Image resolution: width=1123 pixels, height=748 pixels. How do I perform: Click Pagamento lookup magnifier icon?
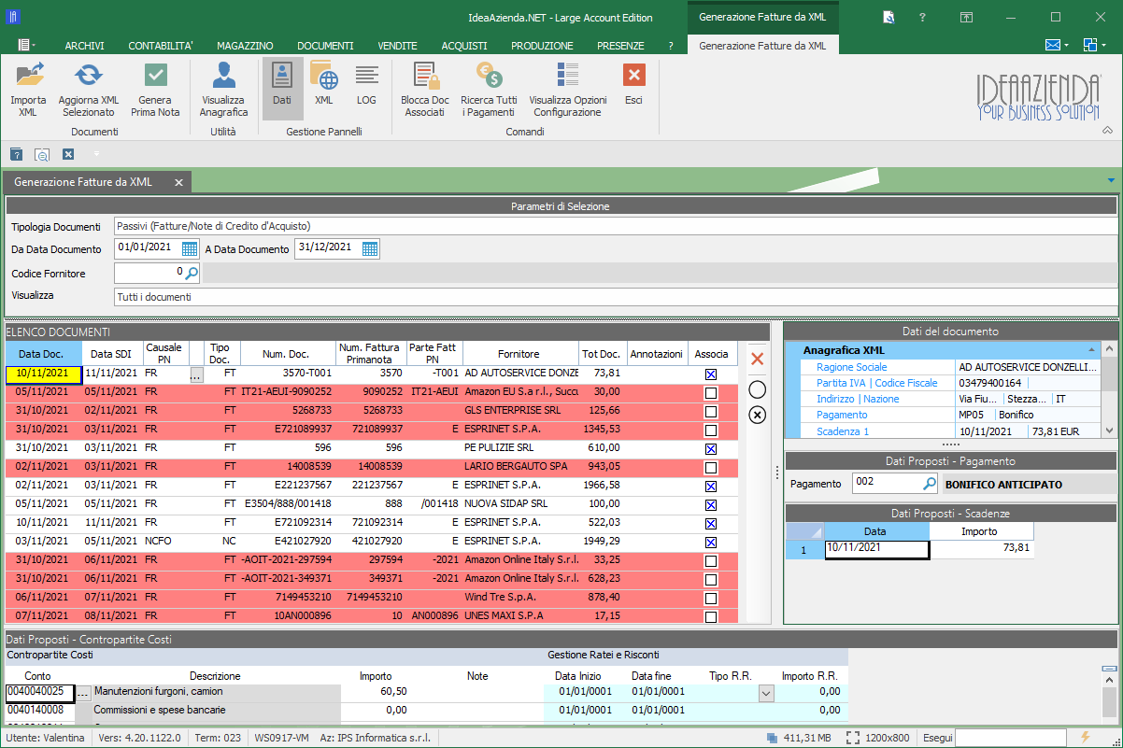click(930, 484)
